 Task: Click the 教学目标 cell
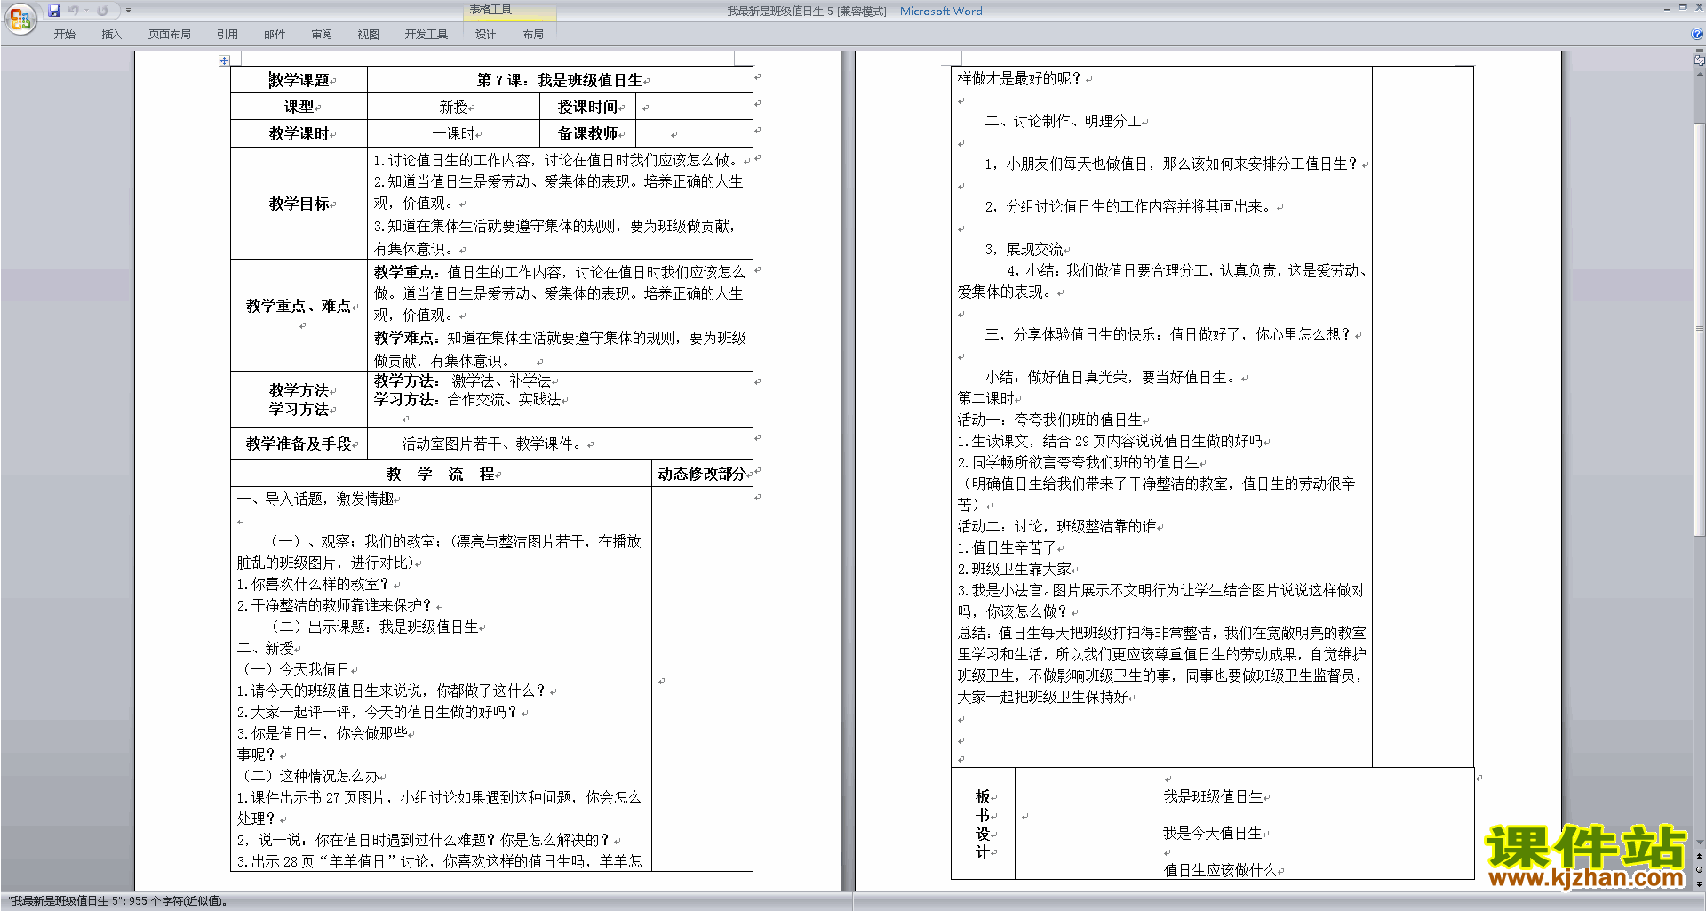299,204
